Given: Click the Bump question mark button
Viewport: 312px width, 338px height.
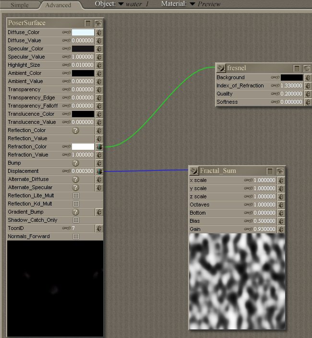Looking at the screenshot, I should click(75, 163).
